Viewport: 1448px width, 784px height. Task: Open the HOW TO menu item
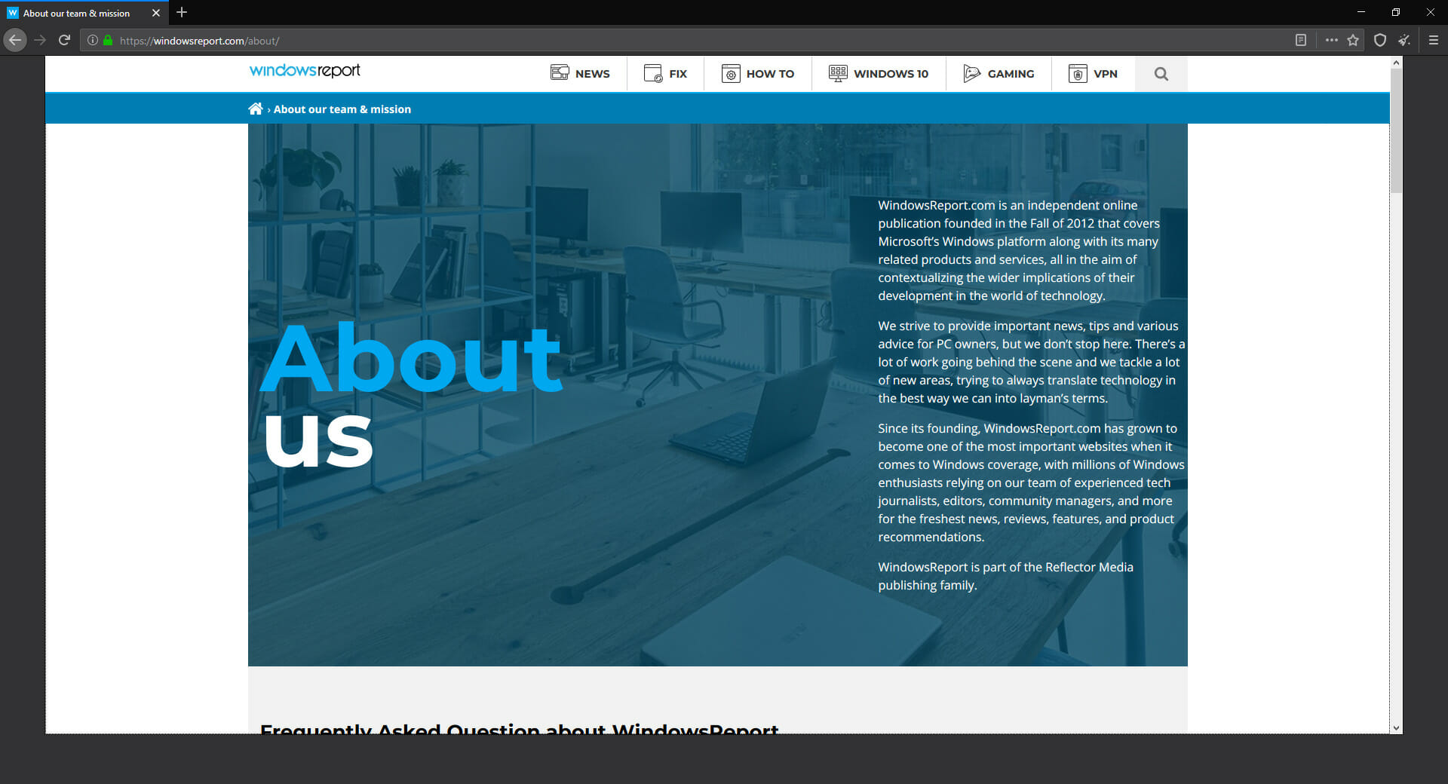(770, 74)
